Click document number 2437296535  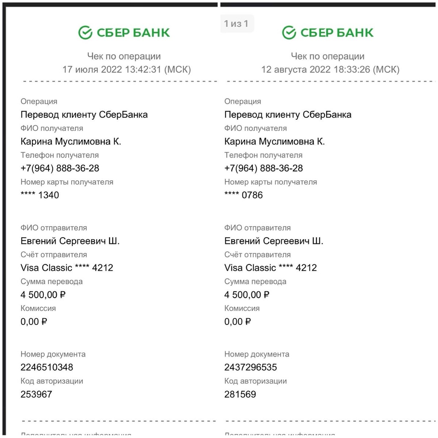coord(251,367)
